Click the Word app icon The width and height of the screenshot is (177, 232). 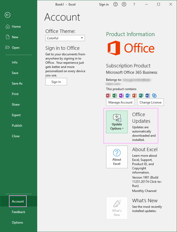pos(148,96)
